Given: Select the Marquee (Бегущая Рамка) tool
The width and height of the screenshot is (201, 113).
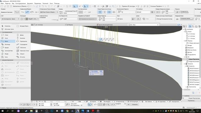Looking at the screenshot, I should (x=23, y=26).
